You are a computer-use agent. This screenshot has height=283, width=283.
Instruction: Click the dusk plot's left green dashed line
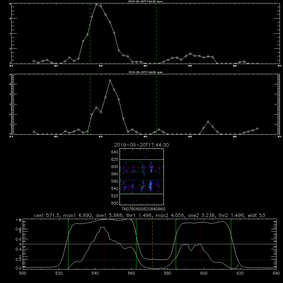click(90, 104)
